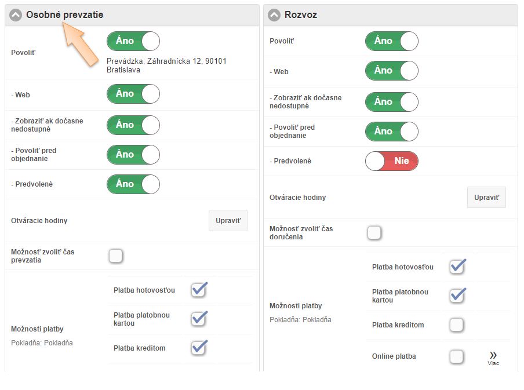The width and height of the screenshot is (524, 390).
Task: Toggle Povoliť pred objednanie in Rozvoz
Action: point(391,132)
